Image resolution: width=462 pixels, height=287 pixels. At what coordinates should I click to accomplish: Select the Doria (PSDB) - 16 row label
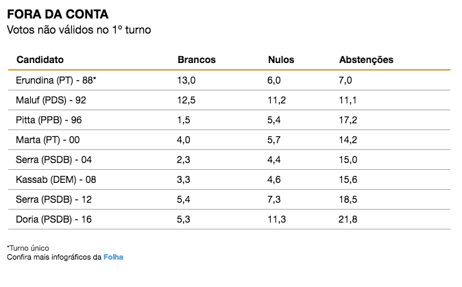pyautogui.click(x=52, y=219)
